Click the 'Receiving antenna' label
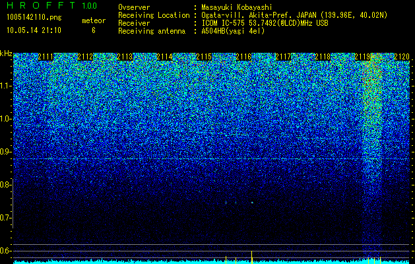Screen dimensions: 415x264 152,31
